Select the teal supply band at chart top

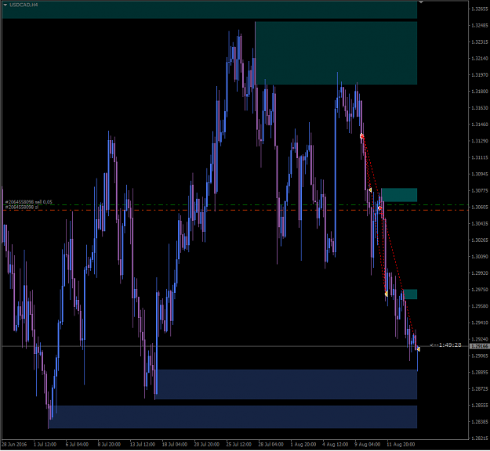click(209, 9)
